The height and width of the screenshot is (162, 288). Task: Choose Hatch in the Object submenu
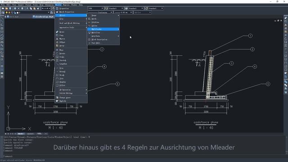103,19
